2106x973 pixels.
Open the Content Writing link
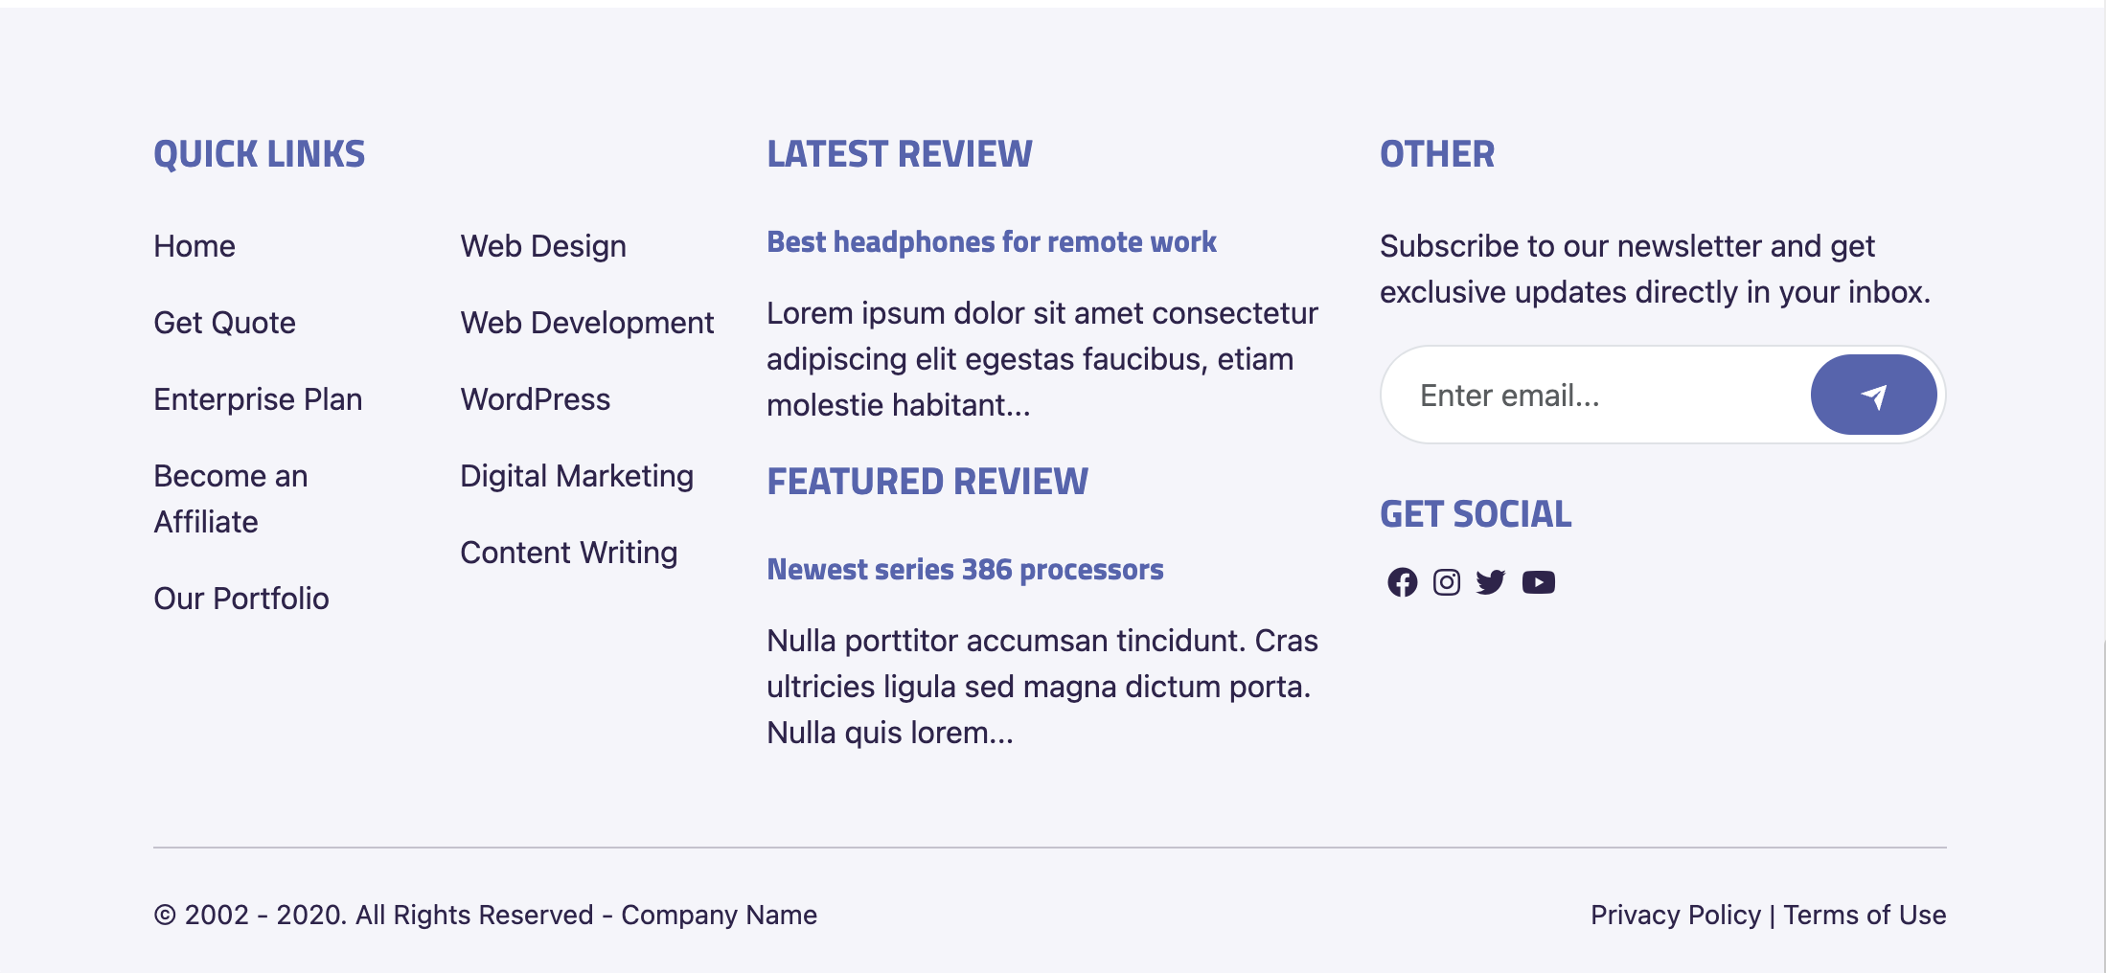pyautogui.click(x=569, y=552)
